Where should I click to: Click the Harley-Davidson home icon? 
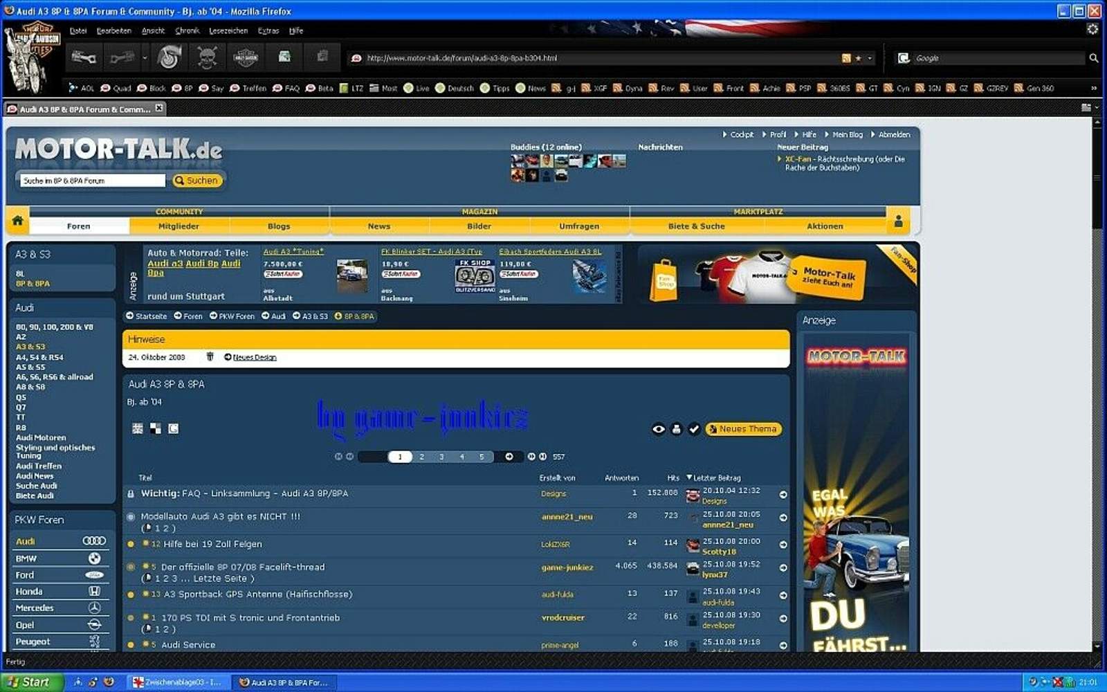coord(246,57)
